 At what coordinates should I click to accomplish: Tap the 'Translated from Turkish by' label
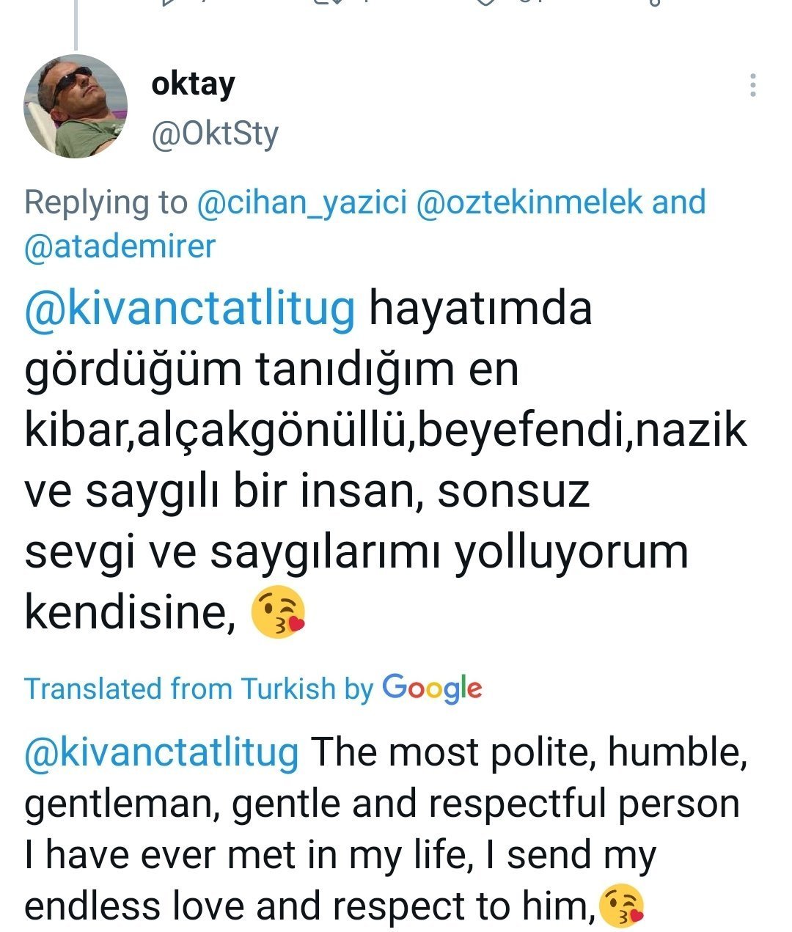(x=199, y=689)
